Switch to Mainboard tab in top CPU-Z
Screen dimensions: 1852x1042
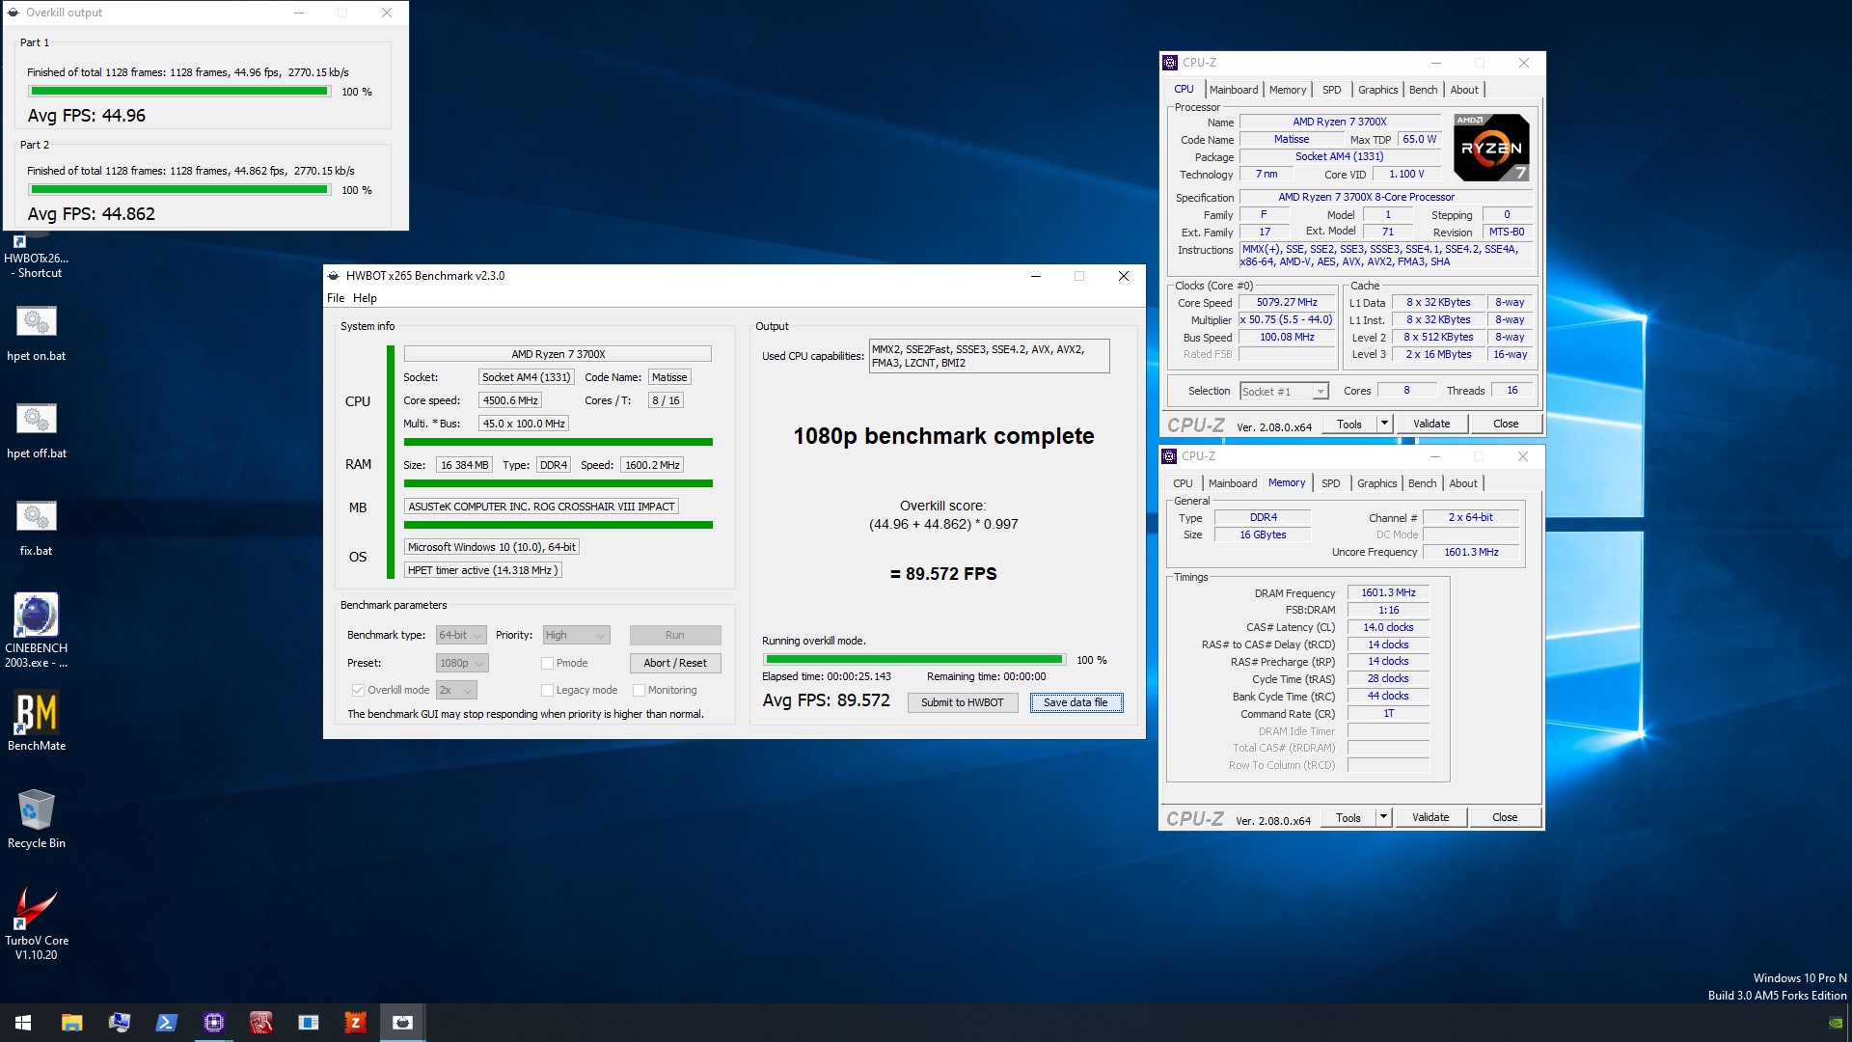[x=1234, y=90]
